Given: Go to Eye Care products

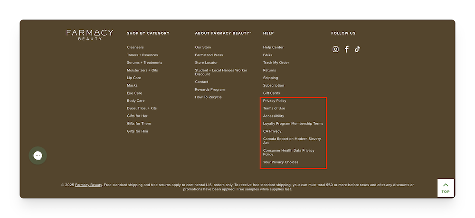Looking at the screenshot, I should (134, 93).
